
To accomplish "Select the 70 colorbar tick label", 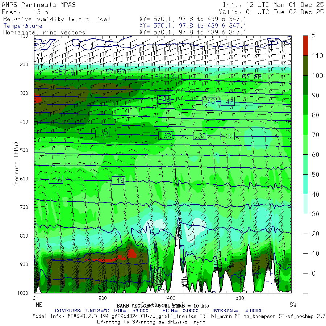I will 315,135.
